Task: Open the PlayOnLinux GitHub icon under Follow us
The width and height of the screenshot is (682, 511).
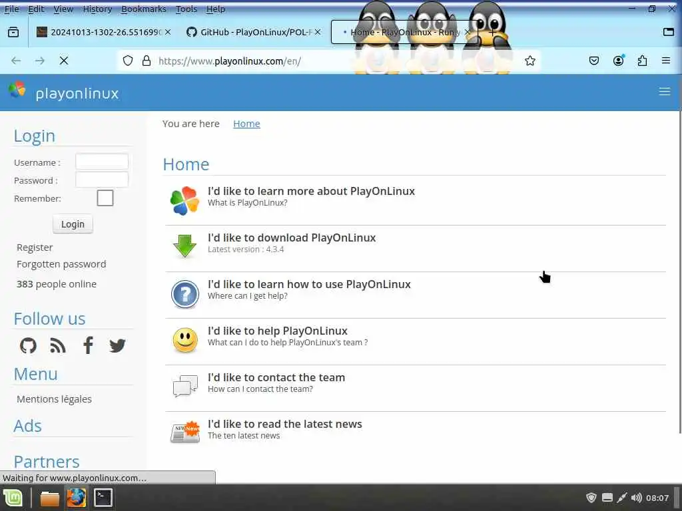Action: click(28, 346)
